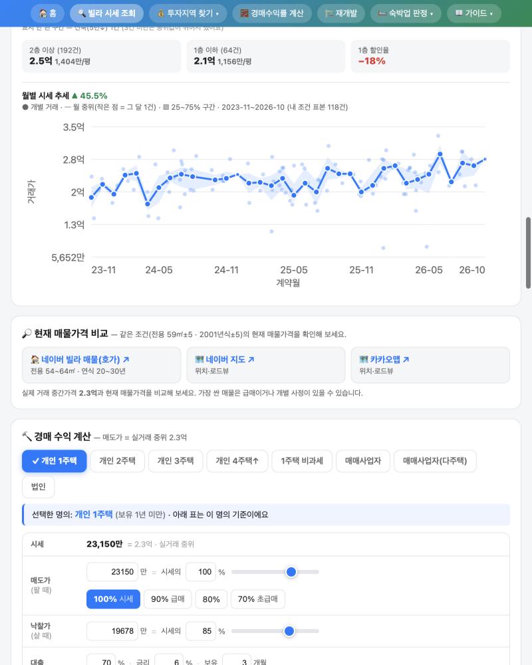This screenshot has height=665, width=532.
Task: Open 네이버 빌라 매물(호가) link
Action: coord(101,364)
